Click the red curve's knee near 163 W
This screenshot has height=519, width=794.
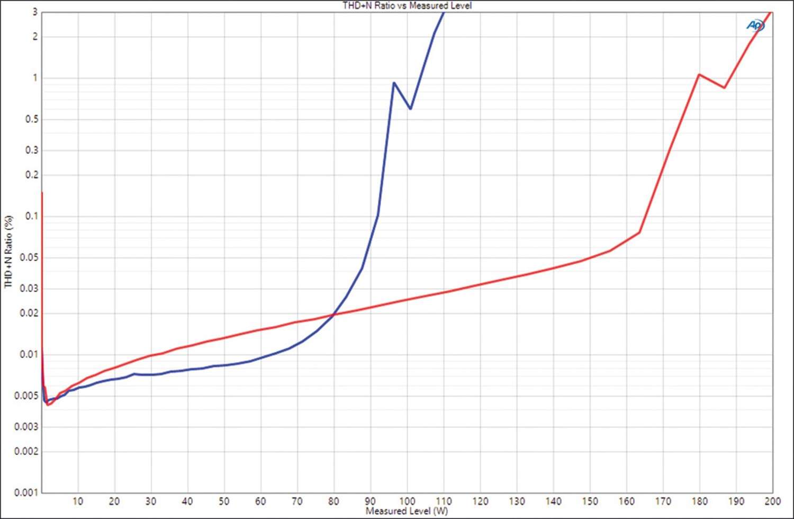pos(639,232)
